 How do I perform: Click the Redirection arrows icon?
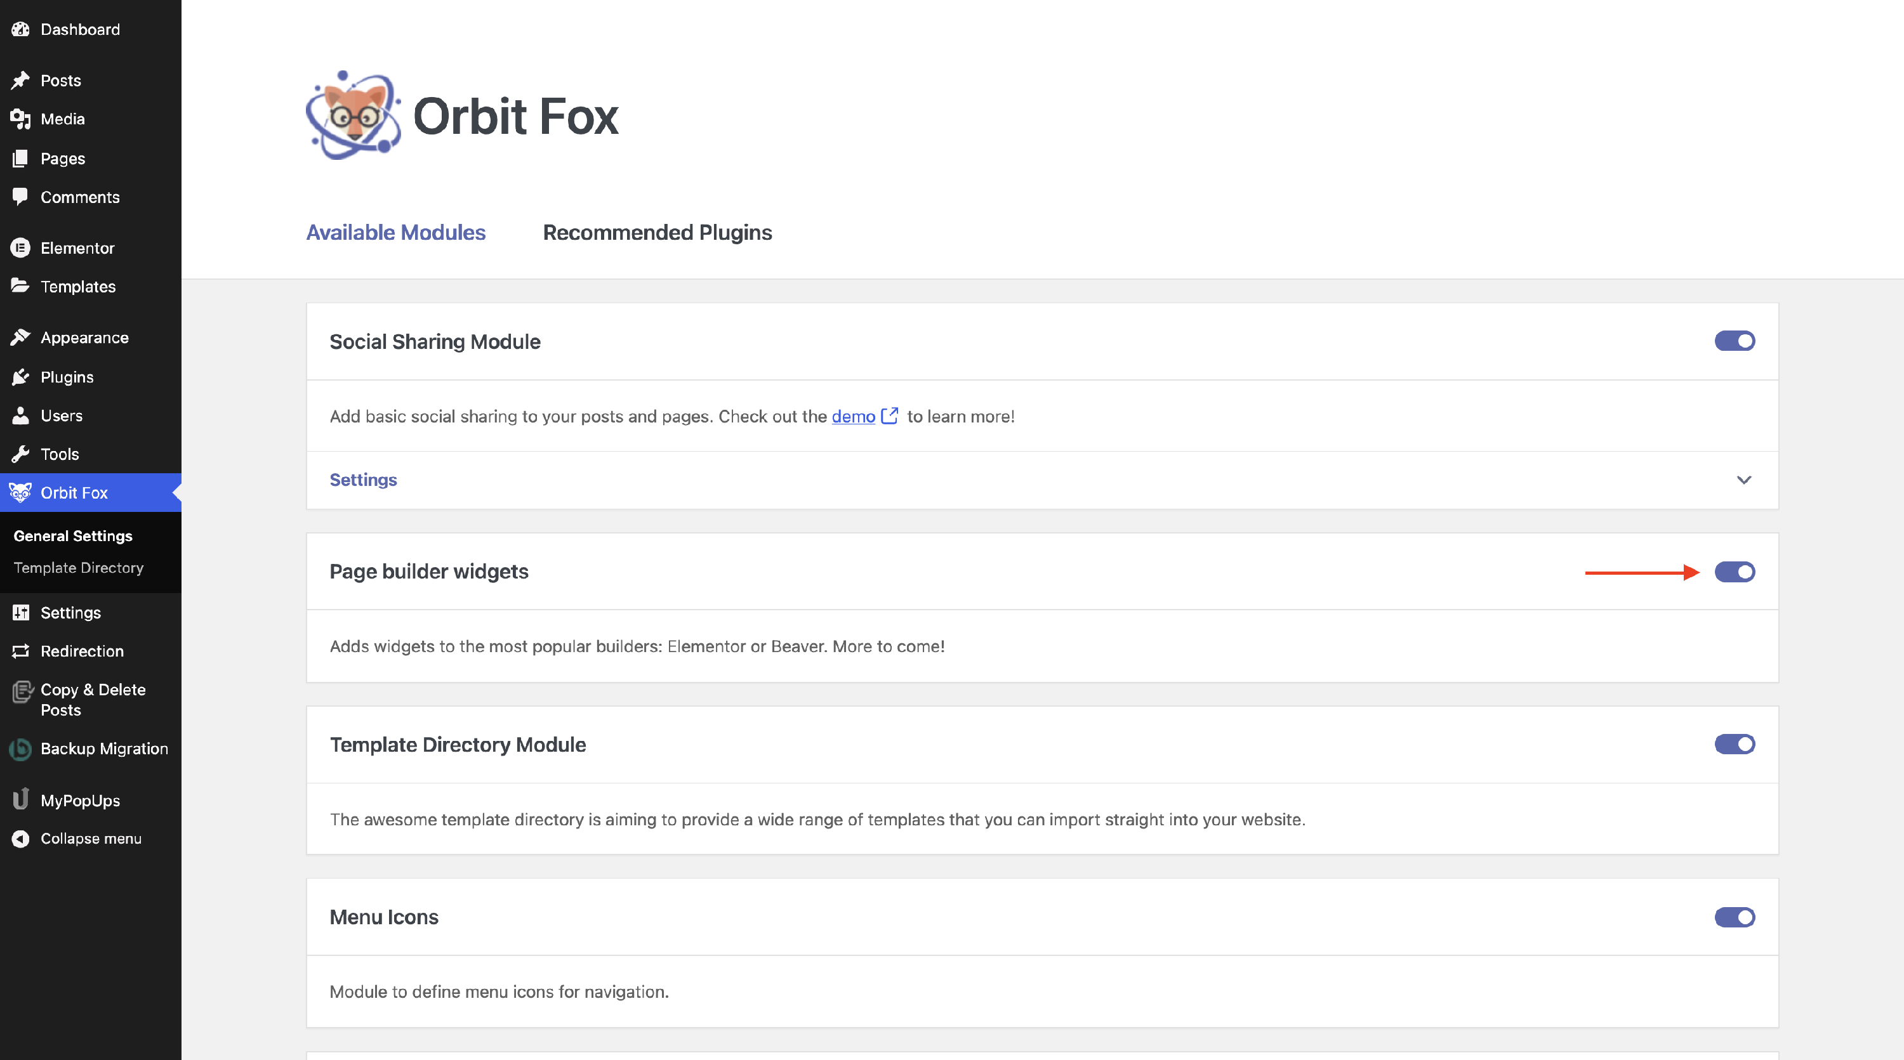click(x=21, y=651)
